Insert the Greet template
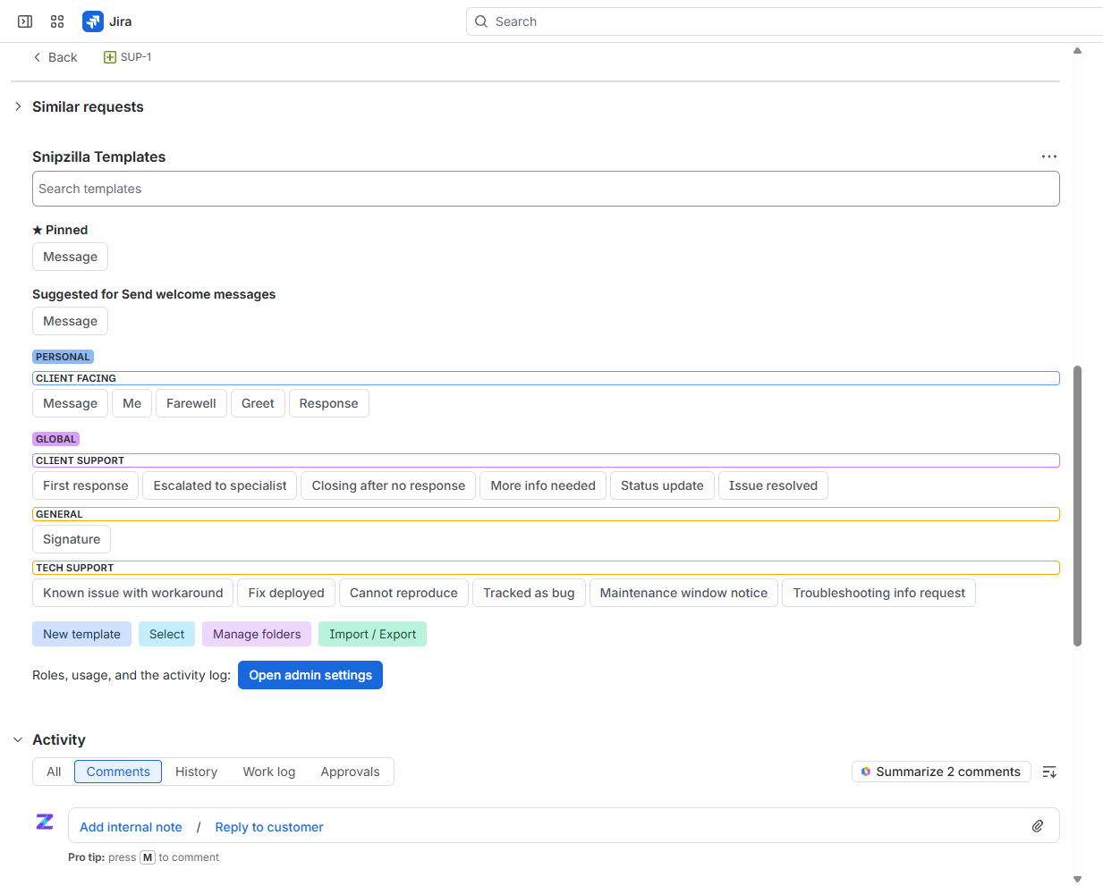1103x886 pixels. (258, 403)
